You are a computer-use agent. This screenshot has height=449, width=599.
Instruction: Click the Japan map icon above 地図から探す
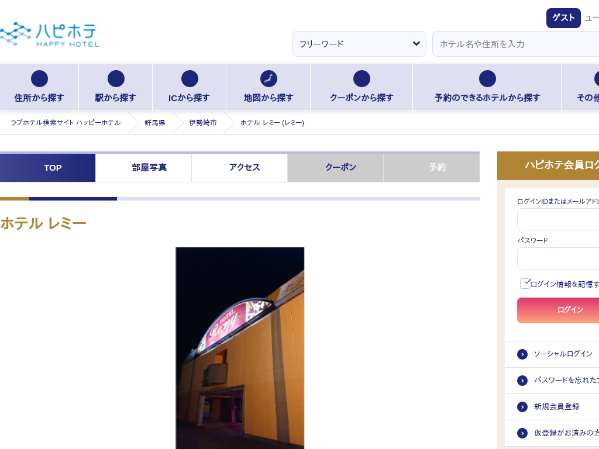point(269,79)
